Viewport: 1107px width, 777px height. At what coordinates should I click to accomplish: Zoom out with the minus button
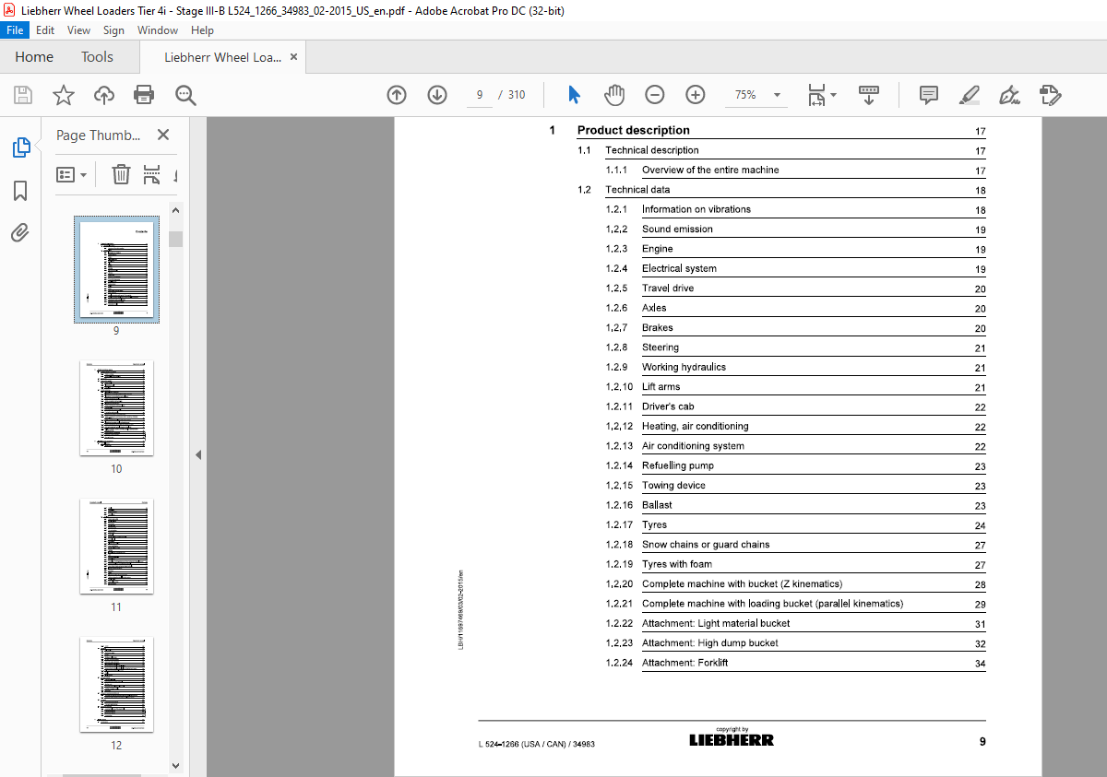click(x=655, y=94)
